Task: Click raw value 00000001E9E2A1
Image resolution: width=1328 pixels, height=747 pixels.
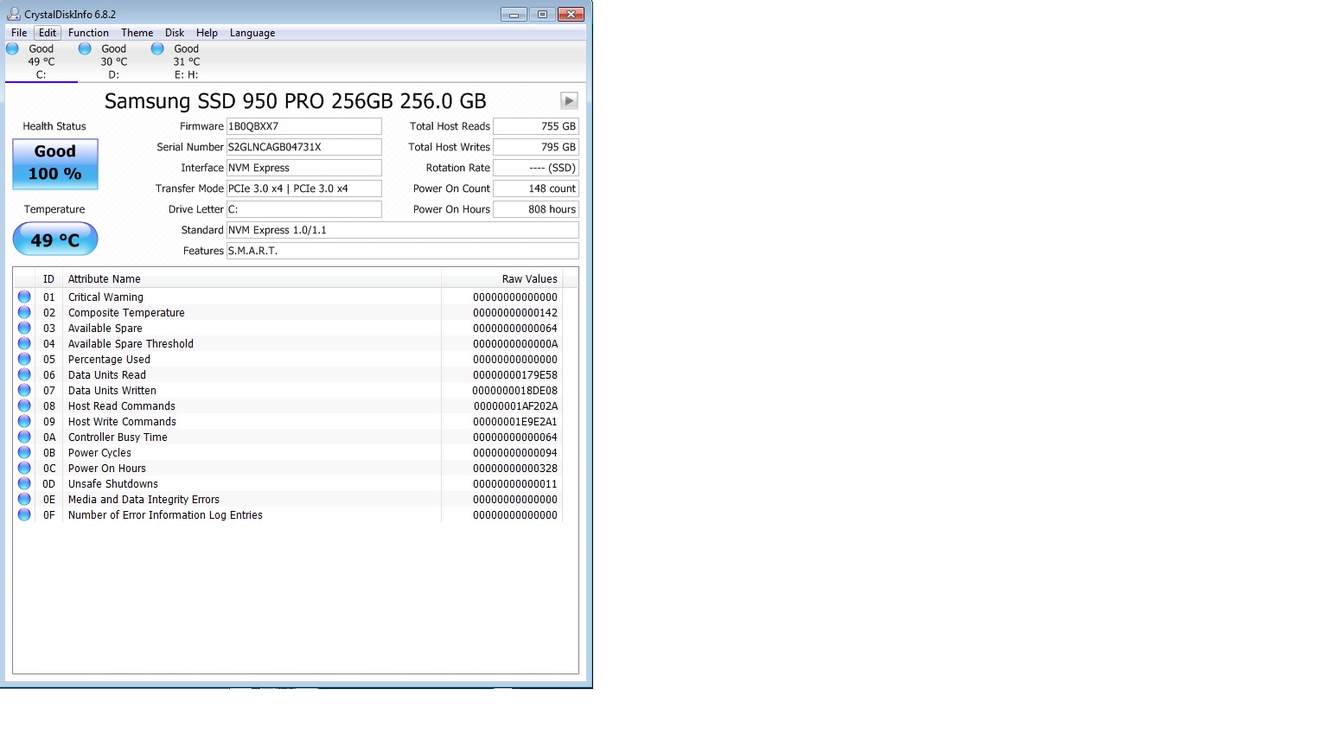Action: click(x=515, y=421)
